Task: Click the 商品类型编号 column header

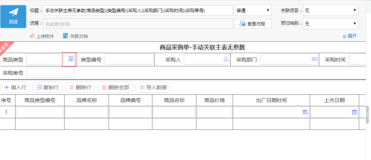Action: click(x=40, y=100)
